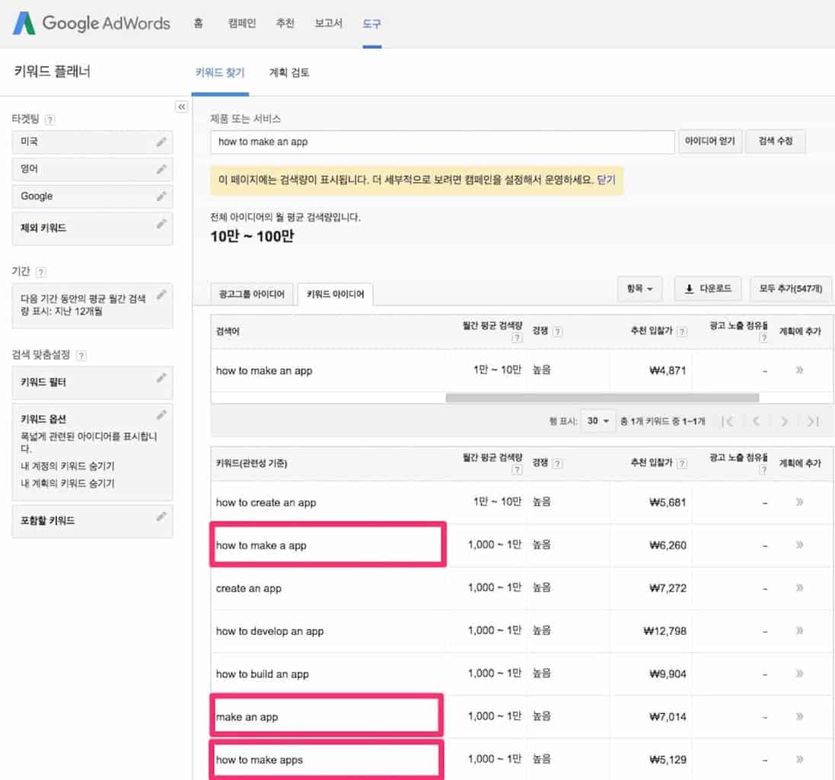Viewport: 835px width, 780px height.
Task: Collapse the left sidebar panel
Action: coord(182,107)
